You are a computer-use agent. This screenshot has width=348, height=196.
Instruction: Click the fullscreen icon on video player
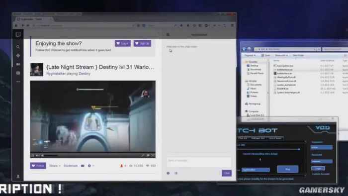153,155
